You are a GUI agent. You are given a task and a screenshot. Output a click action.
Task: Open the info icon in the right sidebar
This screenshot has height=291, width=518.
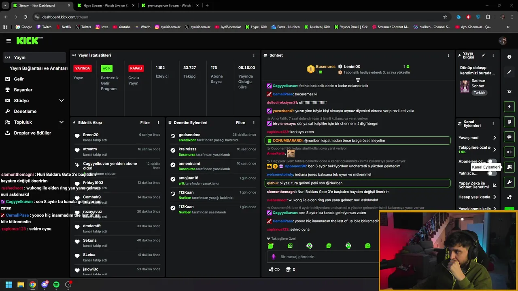click(x=509, y=57)
